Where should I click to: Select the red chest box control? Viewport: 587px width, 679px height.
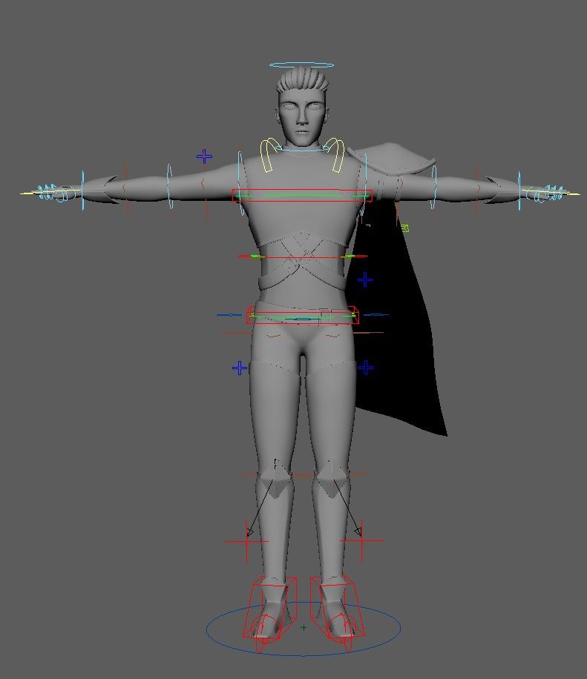302,196
